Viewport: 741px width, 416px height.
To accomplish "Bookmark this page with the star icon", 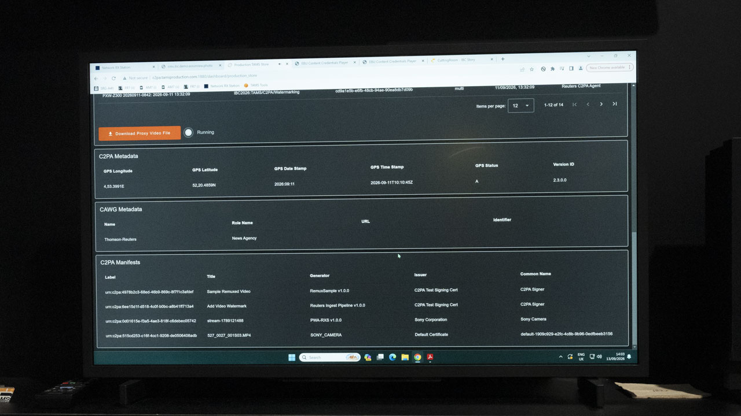I will coord(532,69).
